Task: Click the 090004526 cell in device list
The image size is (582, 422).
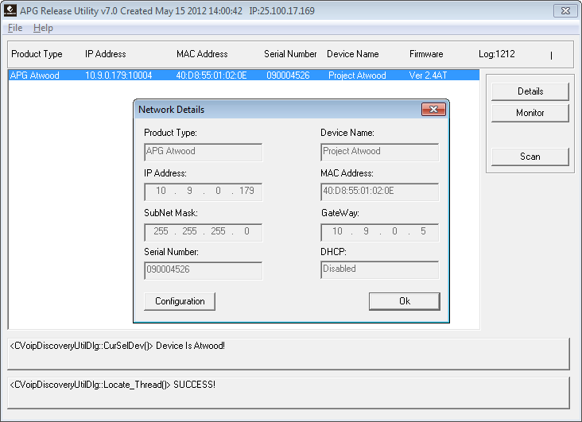Action: (x=288, y=75)
